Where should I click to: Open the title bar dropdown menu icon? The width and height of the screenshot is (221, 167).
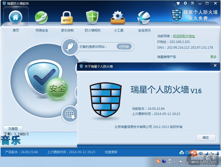pyautogui.click(x=192, y=3)
